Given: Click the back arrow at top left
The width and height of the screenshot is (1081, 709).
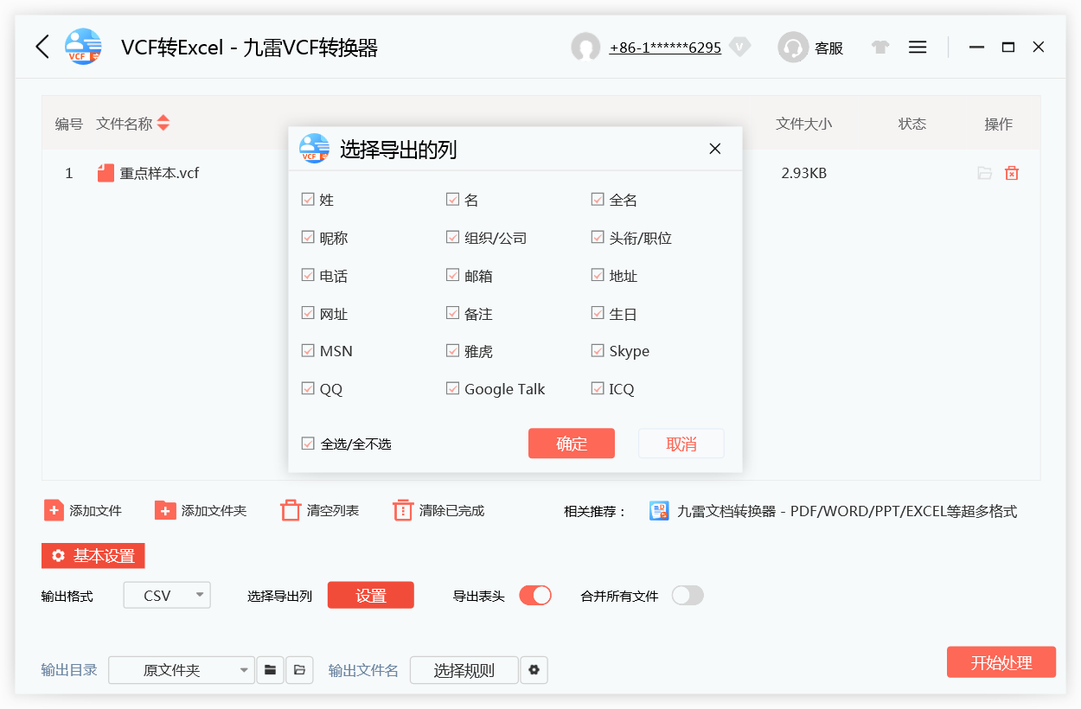Looking at the screenshot, I should (42, 47).
